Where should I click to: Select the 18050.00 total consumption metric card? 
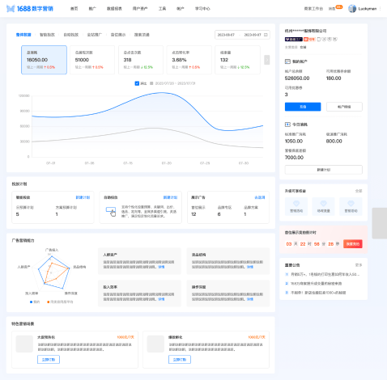44,60
